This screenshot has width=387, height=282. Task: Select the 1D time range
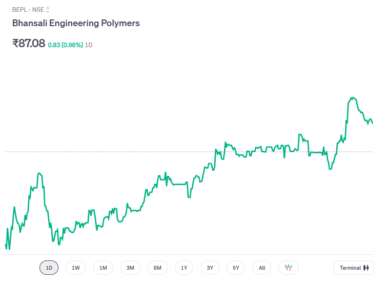point(49,268)
